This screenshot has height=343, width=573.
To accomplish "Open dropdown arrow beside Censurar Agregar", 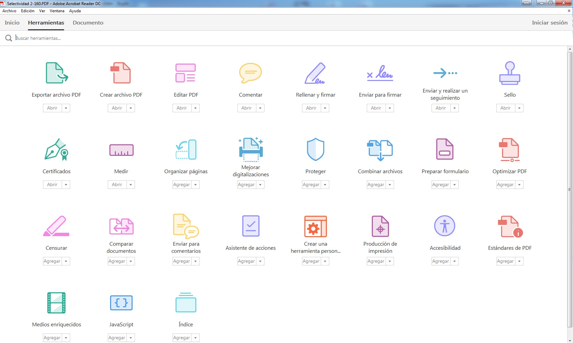I will [x=66, y=261].
